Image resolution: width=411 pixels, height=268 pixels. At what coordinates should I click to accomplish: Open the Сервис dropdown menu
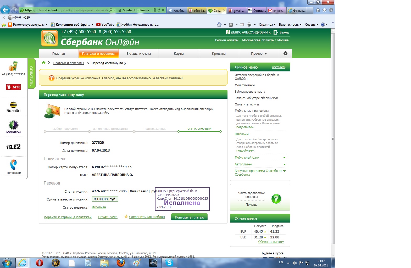(x=312, y=25)
